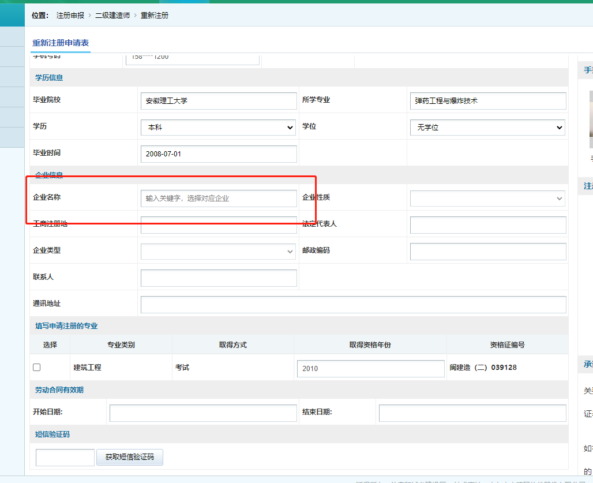593x483 pixels.
Task: Click 重新注册 in the breadcrumb
Action: [x=155, y=16]
